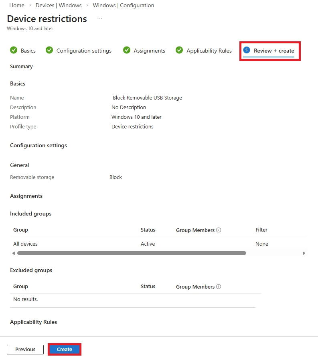Click the green checkmark beside Basics
Screen dimensions: 318x358
(x=14, y=50)
